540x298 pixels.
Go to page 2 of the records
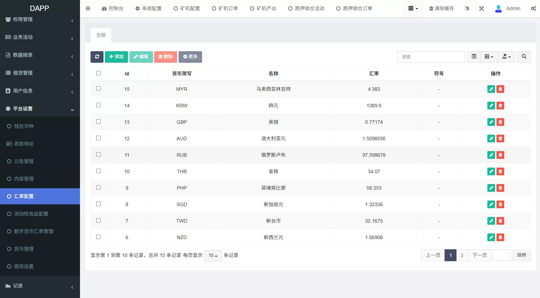coord(462,255)
